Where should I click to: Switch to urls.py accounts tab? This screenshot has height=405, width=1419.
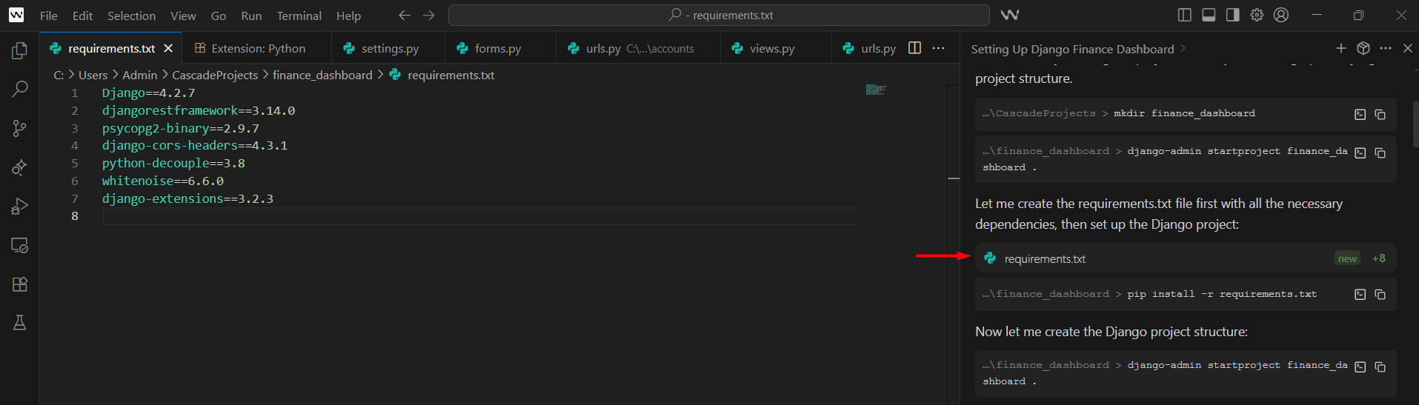[638, 48]
